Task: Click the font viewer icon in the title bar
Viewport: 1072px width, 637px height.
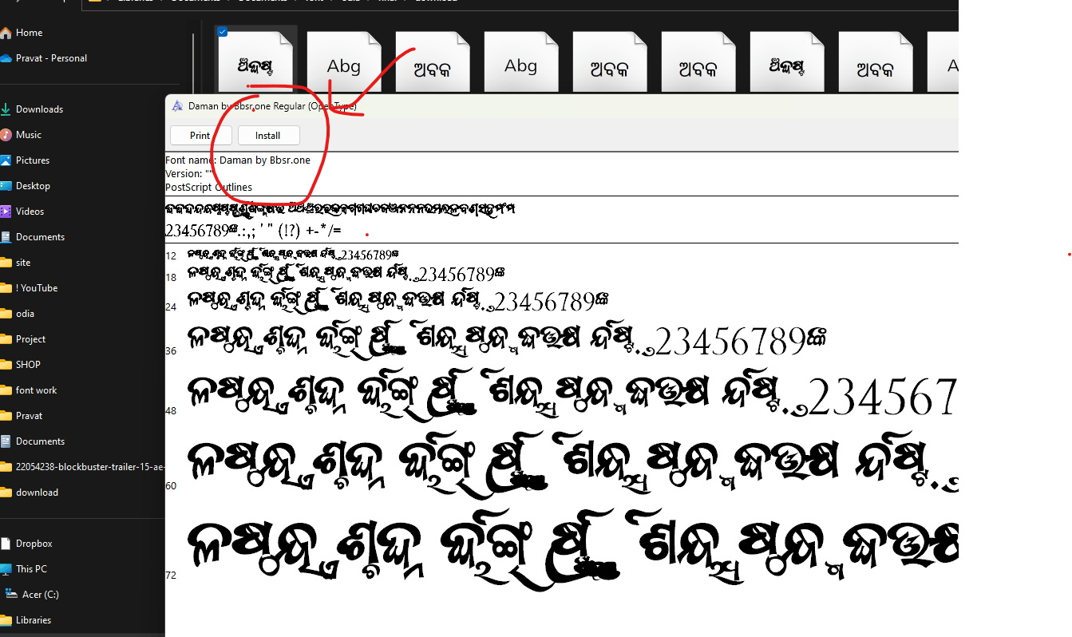Action: pos(178,105)
